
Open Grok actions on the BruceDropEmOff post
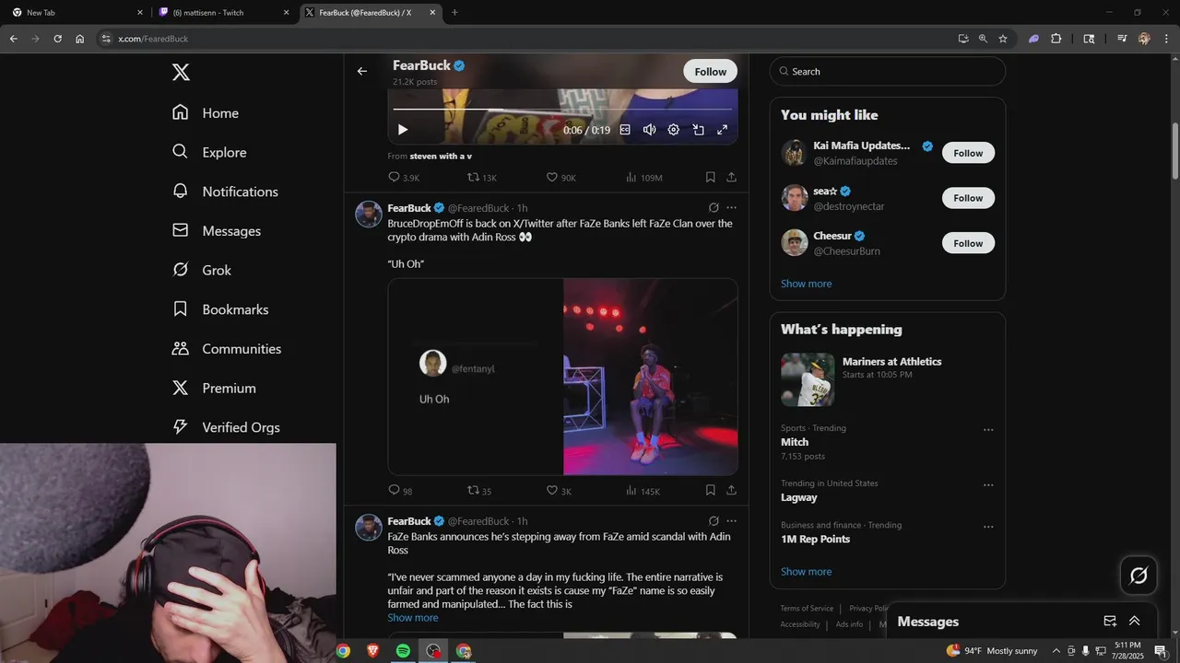(x=714, y=208)
